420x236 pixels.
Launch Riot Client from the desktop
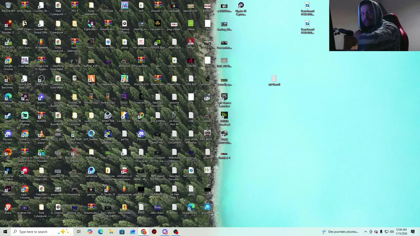click(x=25, y=172)
